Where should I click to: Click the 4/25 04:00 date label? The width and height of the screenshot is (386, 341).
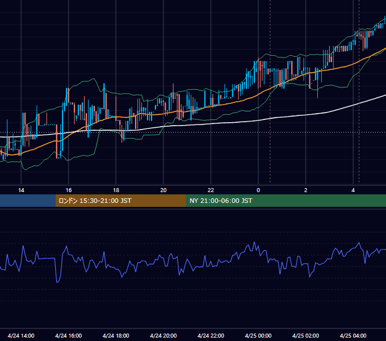pos(353,335)
